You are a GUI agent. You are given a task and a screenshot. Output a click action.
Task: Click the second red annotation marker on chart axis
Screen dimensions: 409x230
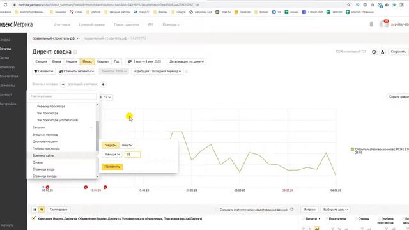tap(86, 187)
